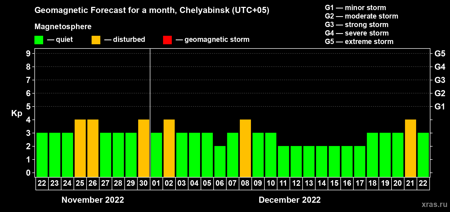Click the Kp value 5 on left axis

point(28,107)
